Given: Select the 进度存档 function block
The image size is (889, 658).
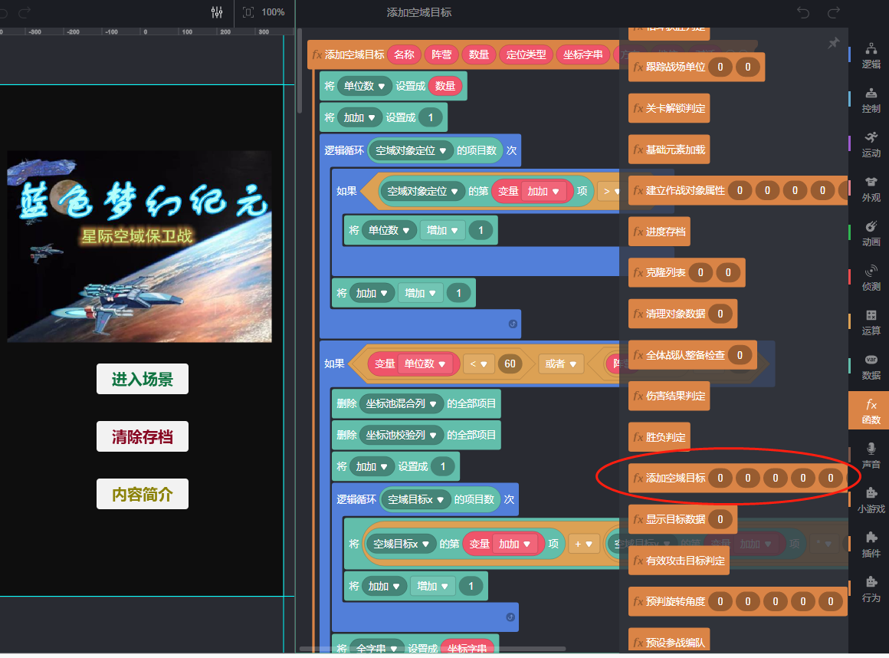Looking at the screenshot, I should [x=659, y=232].
